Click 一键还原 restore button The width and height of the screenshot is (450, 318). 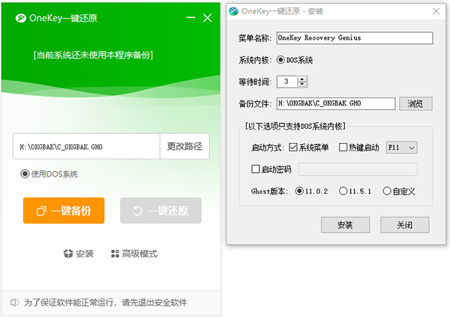160,210
